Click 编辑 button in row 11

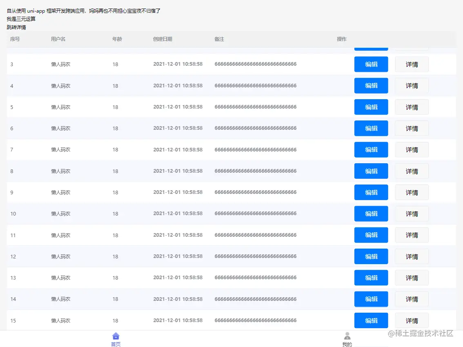tap(371, 235)
